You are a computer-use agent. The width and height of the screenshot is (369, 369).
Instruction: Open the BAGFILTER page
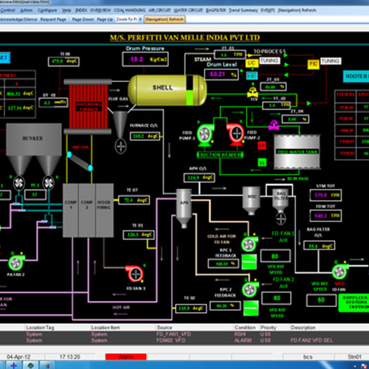pos(215,10)
